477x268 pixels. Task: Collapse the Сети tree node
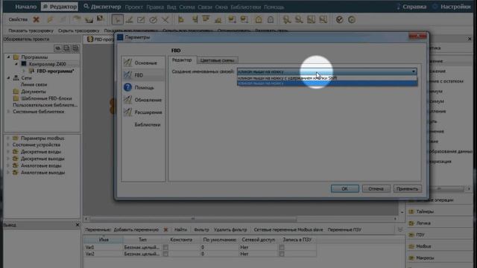coord(8,78)
